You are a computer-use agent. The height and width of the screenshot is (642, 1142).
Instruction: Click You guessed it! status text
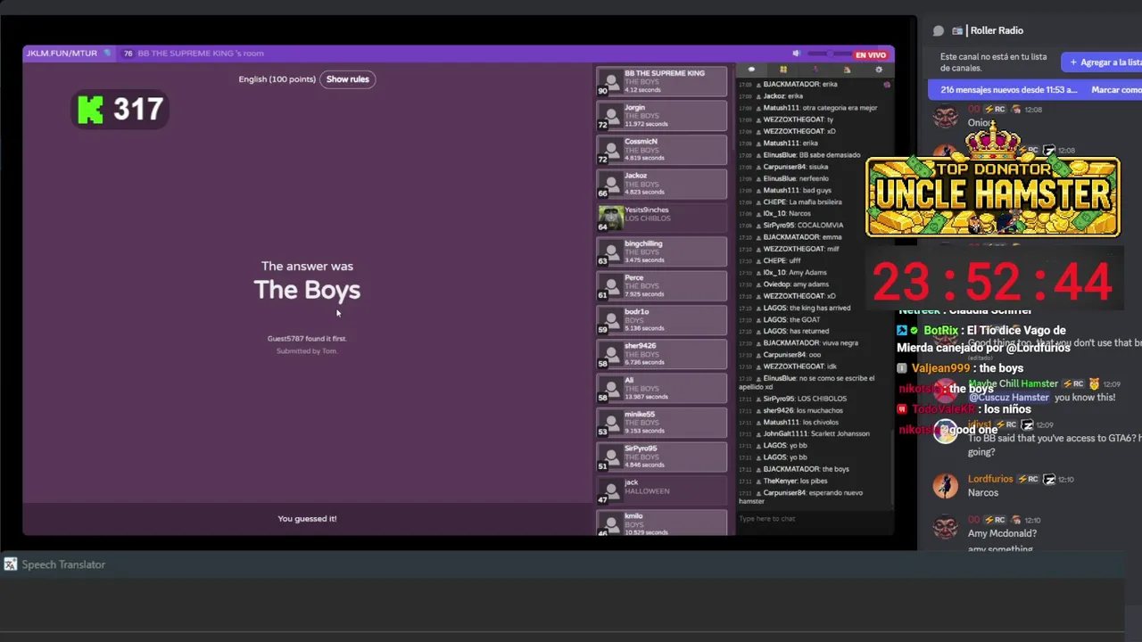pos(307,519)
